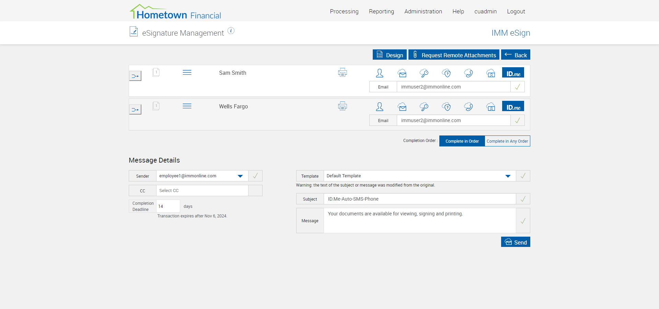Screen dimensions: 659x309
Task: Click Wells Fargo's email input field
Action: (x=453, y=120)
